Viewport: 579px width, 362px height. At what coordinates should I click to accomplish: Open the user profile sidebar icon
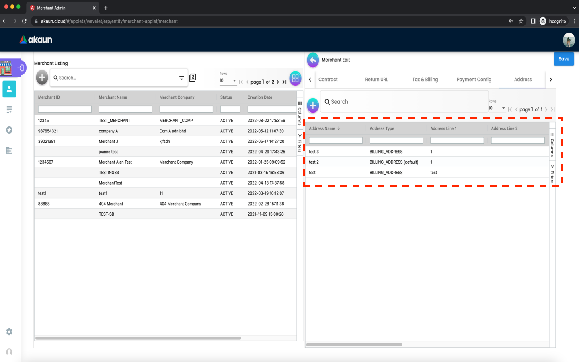point(9,89)
